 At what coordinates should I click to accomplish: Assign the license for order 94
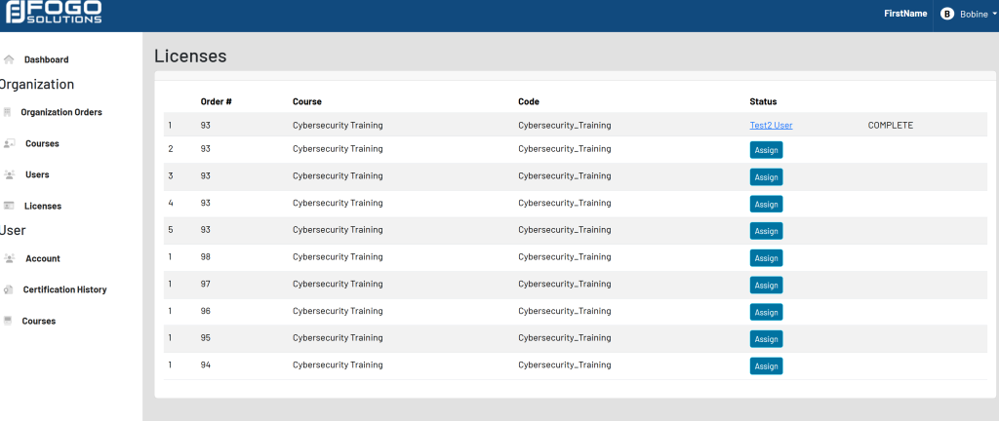pyautogui.click(x=766, y=366)
